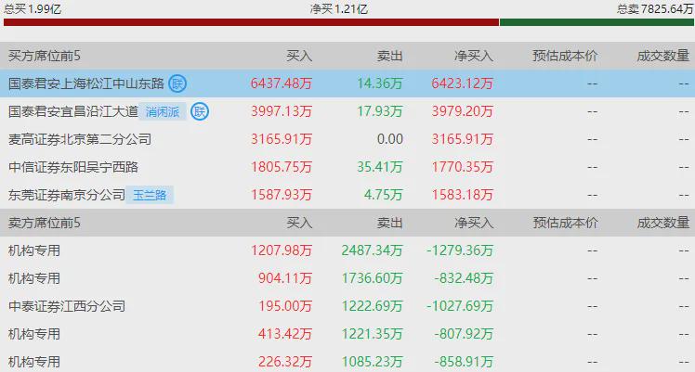Select 机构专用 row with 1207.98万 buy

[347, 250]
